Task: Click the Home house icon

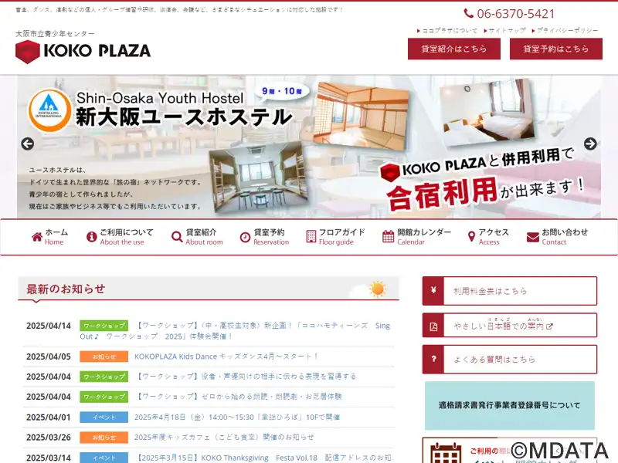Action: [x=37, y=237]
